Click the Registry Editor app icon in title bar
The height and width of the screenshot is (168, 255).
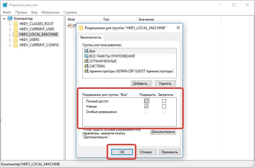(x=5, y=5)
